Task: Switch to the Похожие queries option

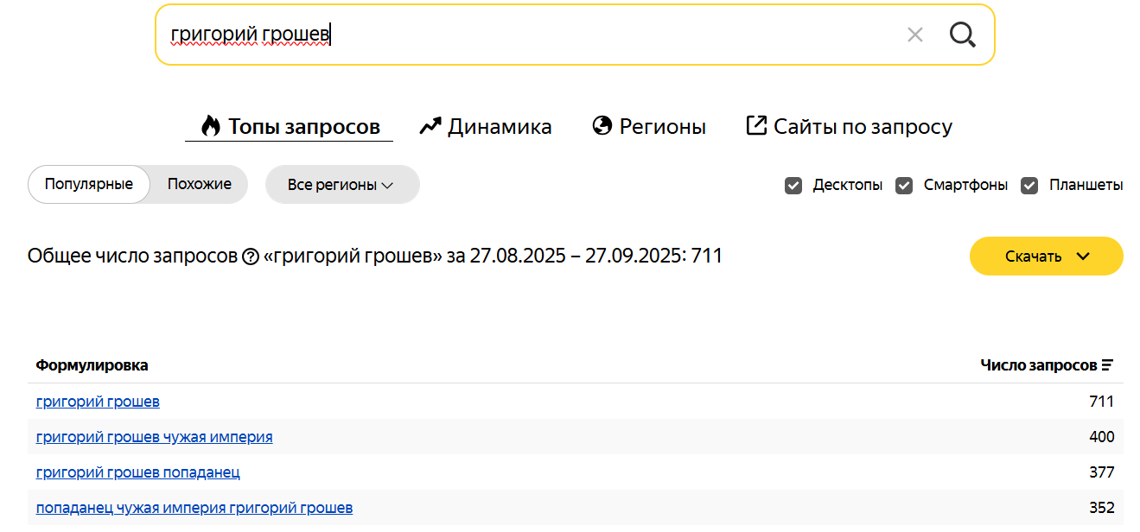Action: click(x=200, y=185)
